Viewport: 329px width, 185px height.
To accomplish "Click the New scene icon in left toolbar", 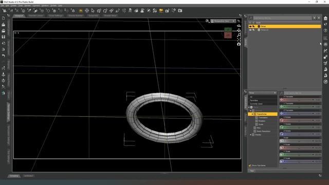I will tap(4, 18).
